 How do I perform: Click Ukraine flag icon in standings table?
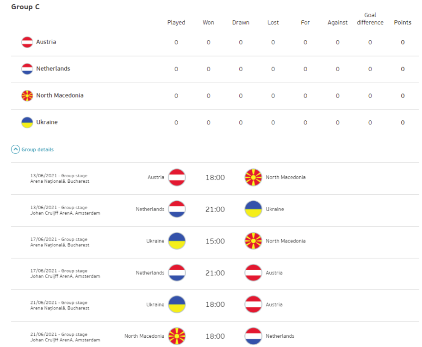(27, 123)
